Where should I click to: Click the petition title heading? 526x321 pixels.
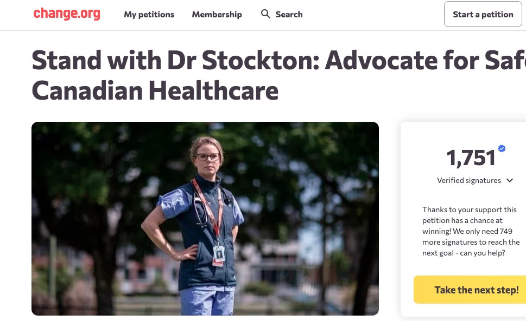click(x=278, y=76)
